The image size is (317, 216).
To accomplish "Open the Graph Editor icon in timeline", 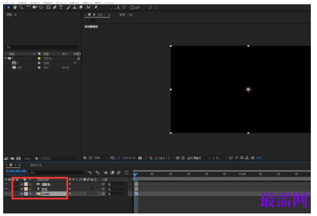I will click(127, 172).
